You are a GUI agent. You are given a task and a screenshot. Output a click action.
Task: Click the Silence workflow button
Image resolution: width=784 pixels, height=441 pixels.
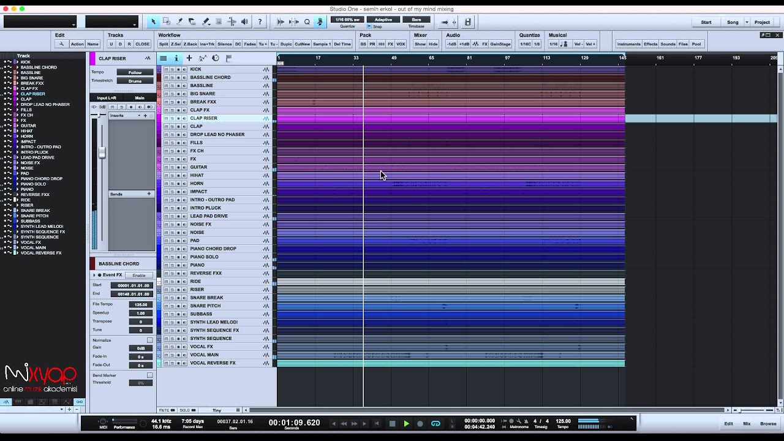225,44
